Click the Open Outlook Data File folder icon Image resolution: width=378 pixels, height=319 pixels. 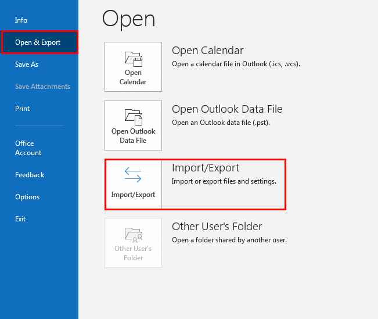(134, 117)
